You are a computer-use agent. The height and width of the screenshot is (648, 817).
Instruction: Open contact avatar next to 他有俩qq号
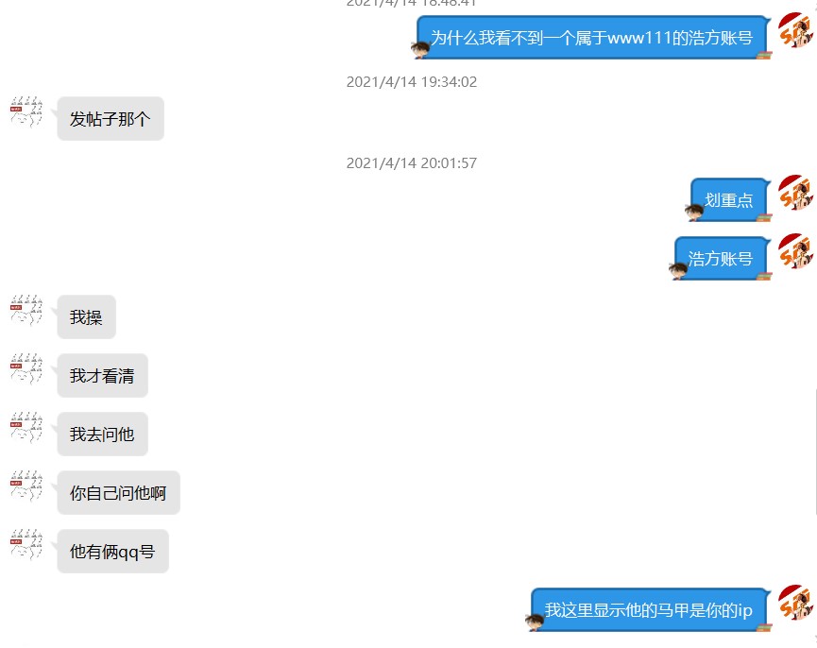26,545
